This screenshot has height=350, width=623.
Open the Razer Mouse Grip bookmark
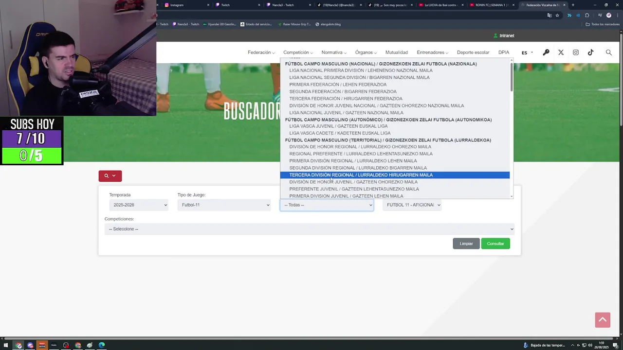point(294,24)
